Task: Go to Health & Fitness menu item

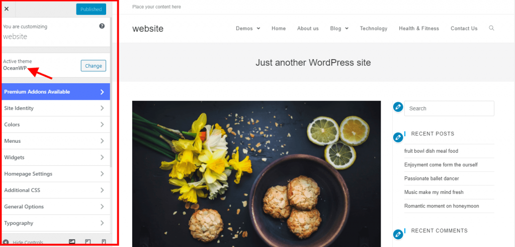Action: (419, 29)
